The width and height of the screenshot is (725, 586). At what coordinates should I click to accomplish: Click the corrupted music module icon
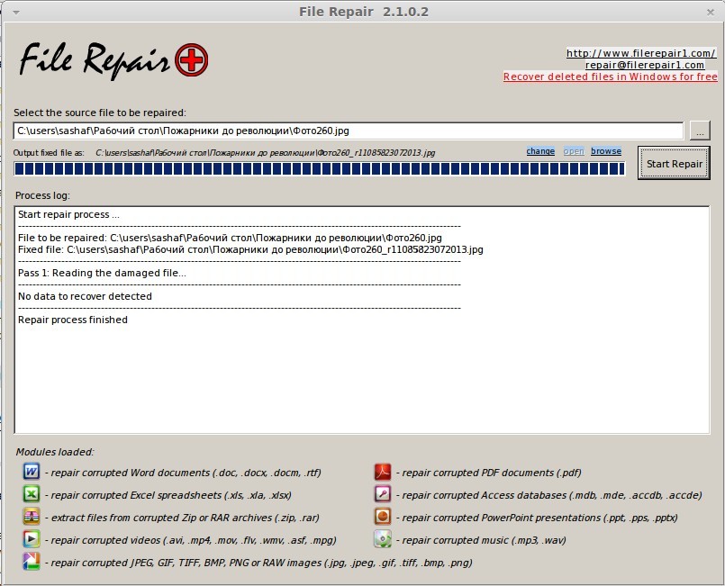pos(383,539)
